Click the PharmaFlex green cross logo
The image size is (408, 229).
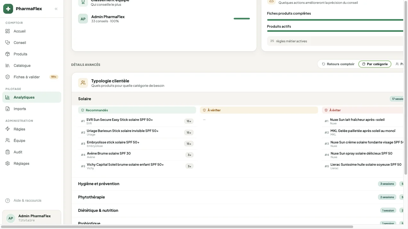8,9
